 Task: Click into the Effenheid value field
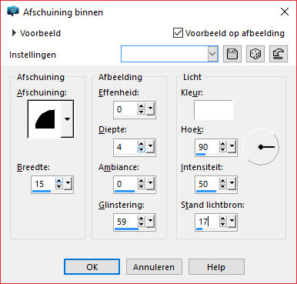pos(125,109)
